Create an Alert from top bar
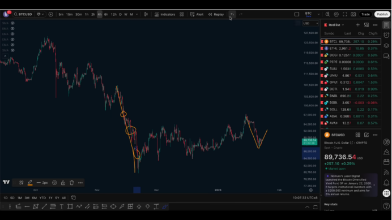 [x=197, y=14]
